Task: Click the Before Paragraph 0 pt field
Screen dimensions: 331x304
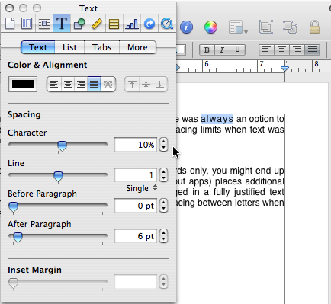Action: tap(136, 206)
